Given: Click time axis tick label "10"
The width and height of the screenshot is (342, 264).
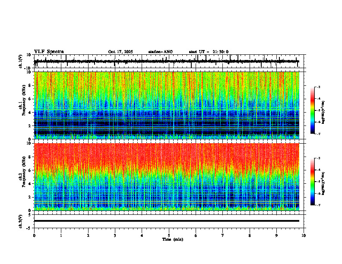Looking at the screenshot, I should click(304, 236).
